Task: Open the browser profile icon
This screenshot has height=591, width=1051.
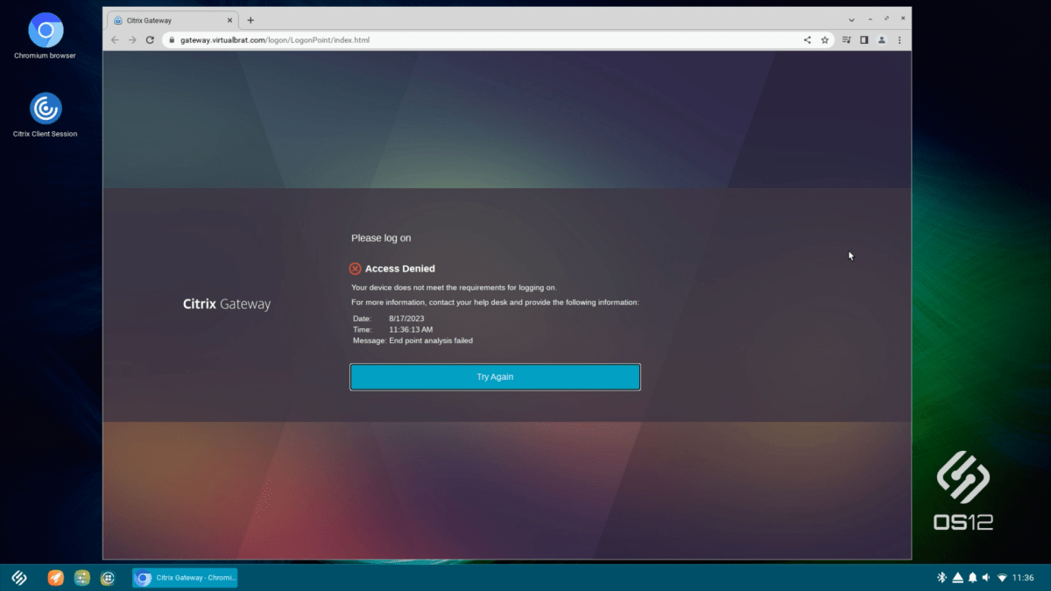Action: (x=881, y=39)
